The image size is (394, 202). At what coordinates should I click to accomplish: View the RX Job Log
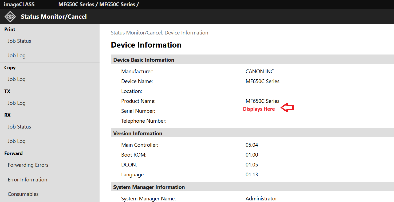17,141
